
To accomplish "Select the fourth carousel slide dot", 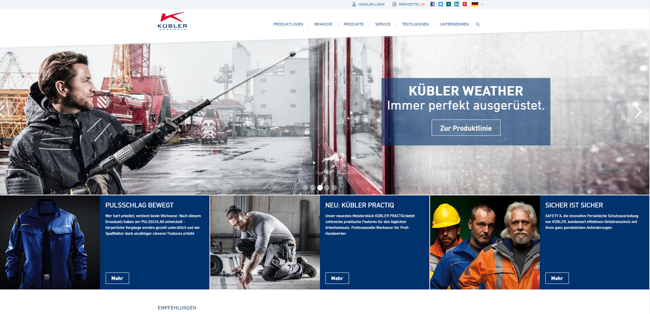I will [x=327, y=188].
